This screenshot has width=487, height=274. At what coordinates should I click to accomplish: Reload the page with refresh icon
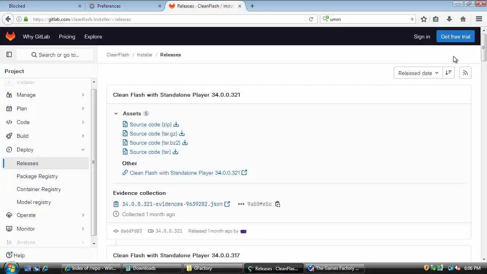tap(311, 19)
